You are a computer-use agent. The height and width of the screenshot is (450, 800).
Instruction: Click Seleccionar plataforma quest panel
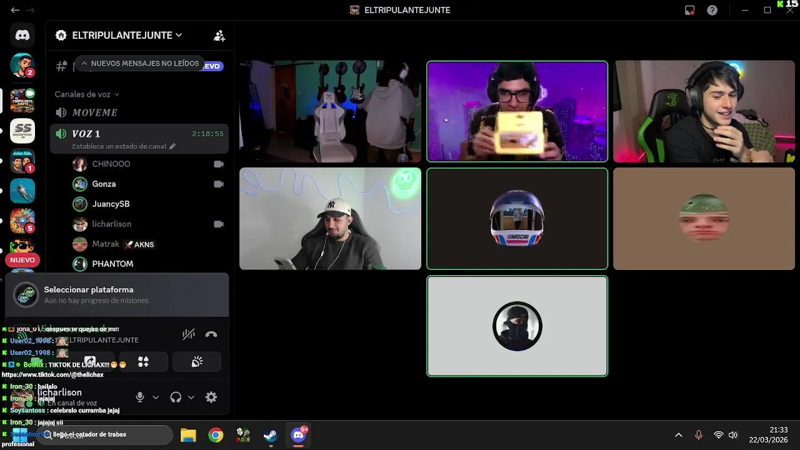[117, 295]
